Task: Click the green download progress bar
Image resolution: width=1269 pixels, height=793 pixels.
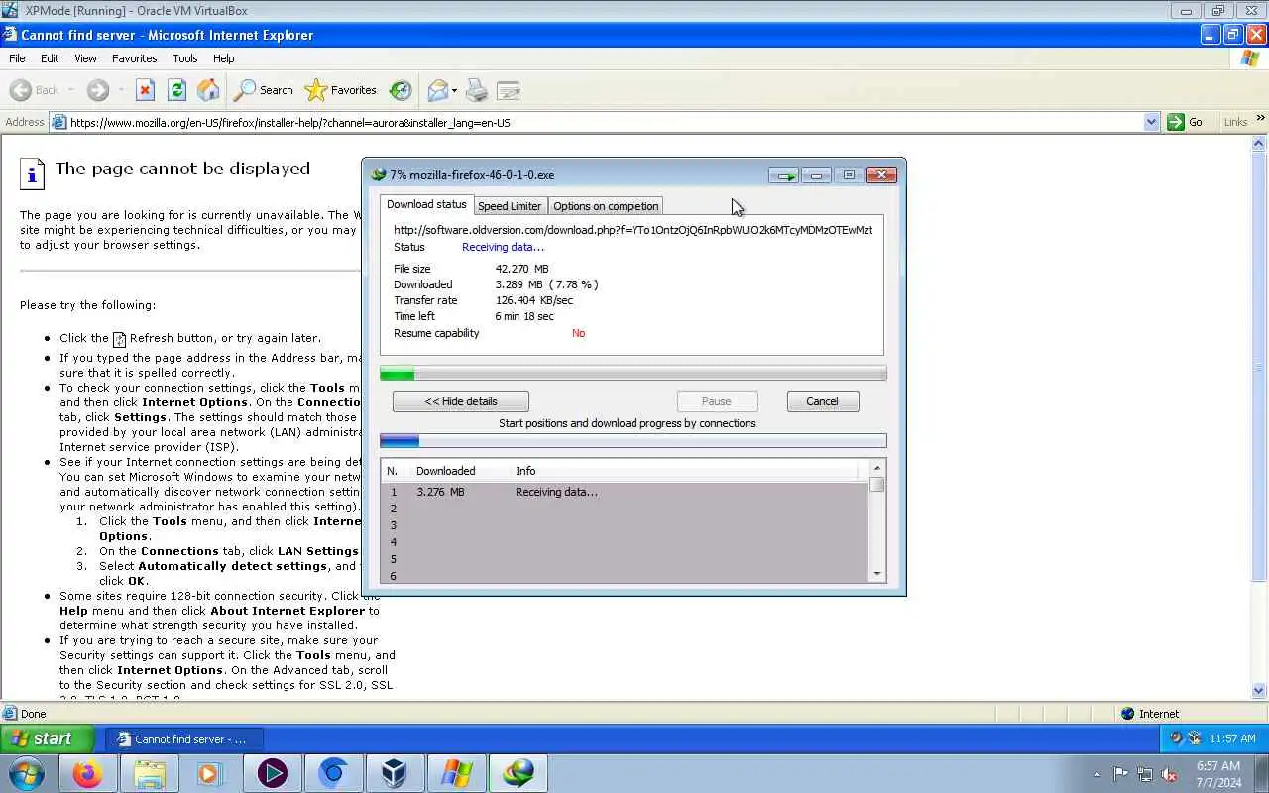Action: [x=634, y=374]
